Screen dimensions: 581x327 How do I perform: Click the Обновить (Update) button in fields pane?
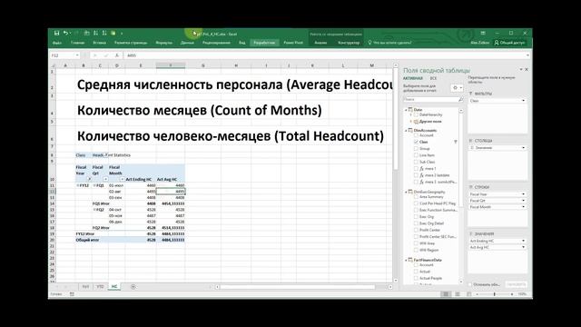click(517, 284)
